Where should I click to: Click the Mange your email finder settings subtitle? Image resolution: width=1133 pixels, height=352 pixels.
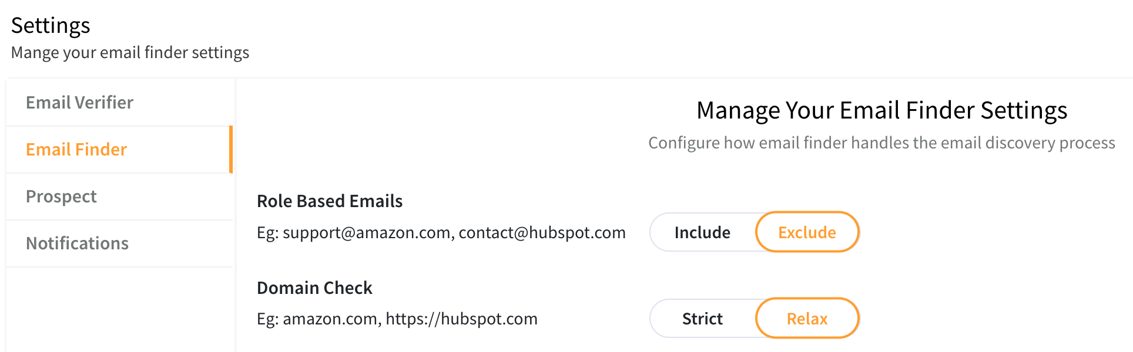(130, 52)
